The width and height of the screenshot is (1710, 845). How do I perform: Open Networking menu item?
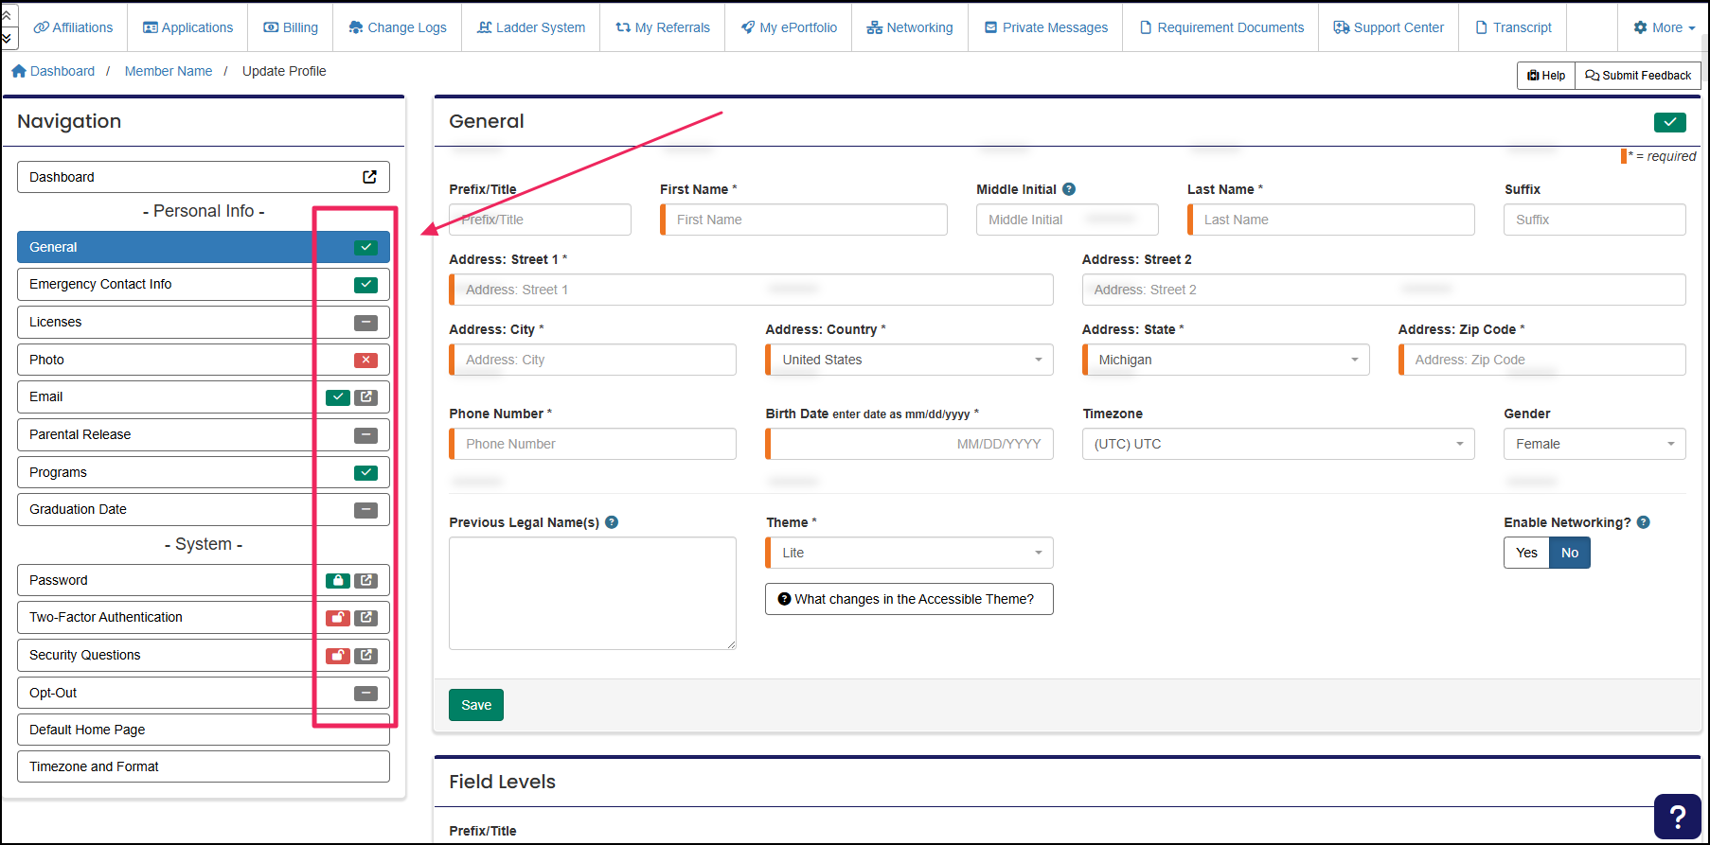910,27
